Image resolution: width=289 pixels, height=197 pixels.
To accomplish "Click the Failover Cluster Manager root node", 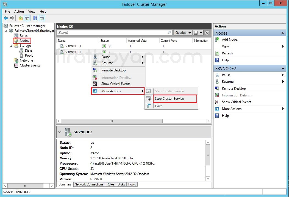I will [x=27, y=26].
